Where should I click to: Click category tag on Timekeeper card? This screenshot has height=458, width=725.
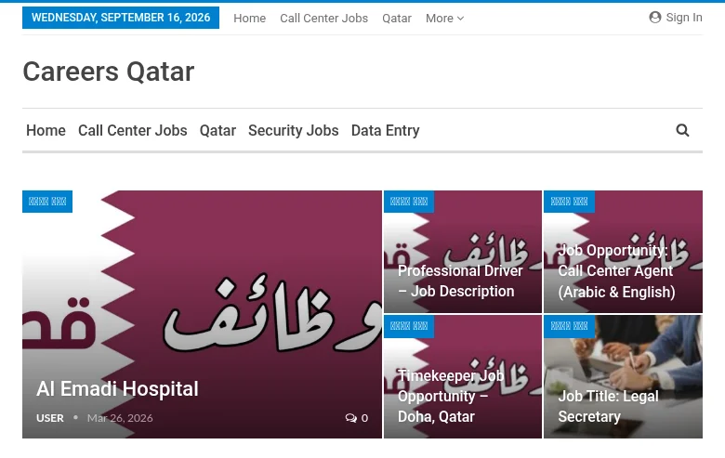[409, 326]
